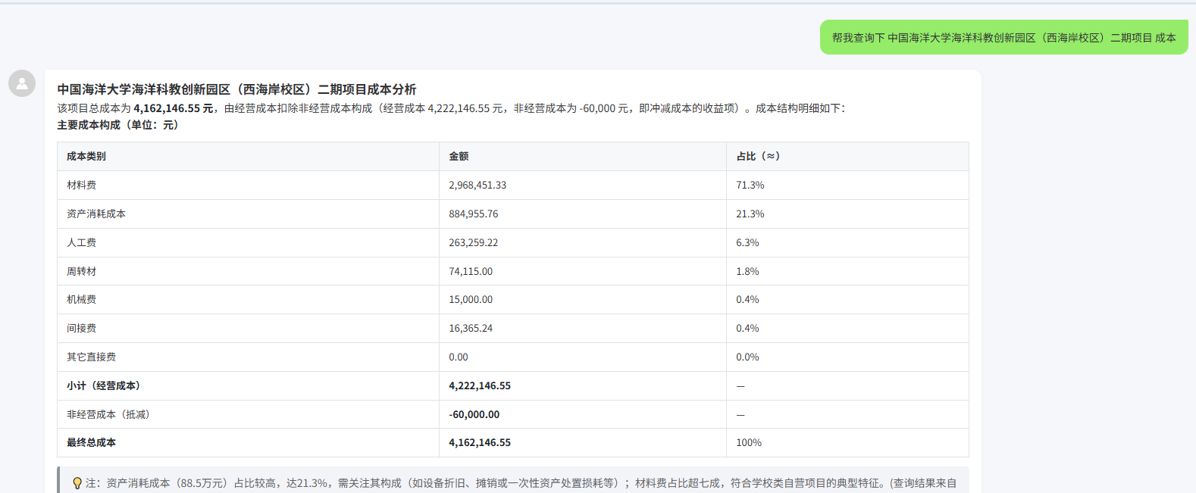The image size is (1196, 493).
Task: Click the 金额 column header
Action: [459, 156]
